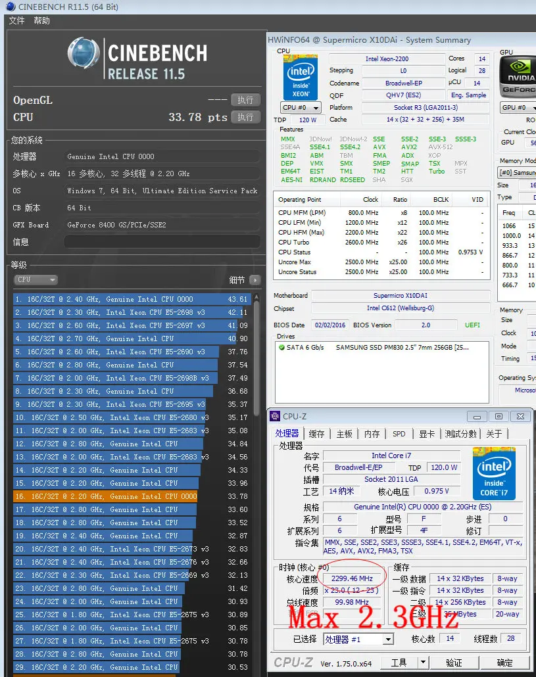The height and width of the screenshot is (677, 536).
Task: Select ranking row 25 Xeon E5-2675 v3
Action: click(132, 615)
